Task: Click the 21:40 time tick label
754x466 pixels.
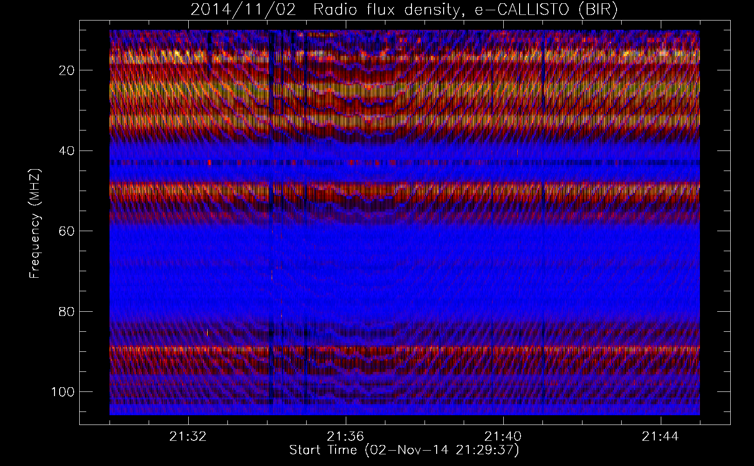Action: point(503,437)
